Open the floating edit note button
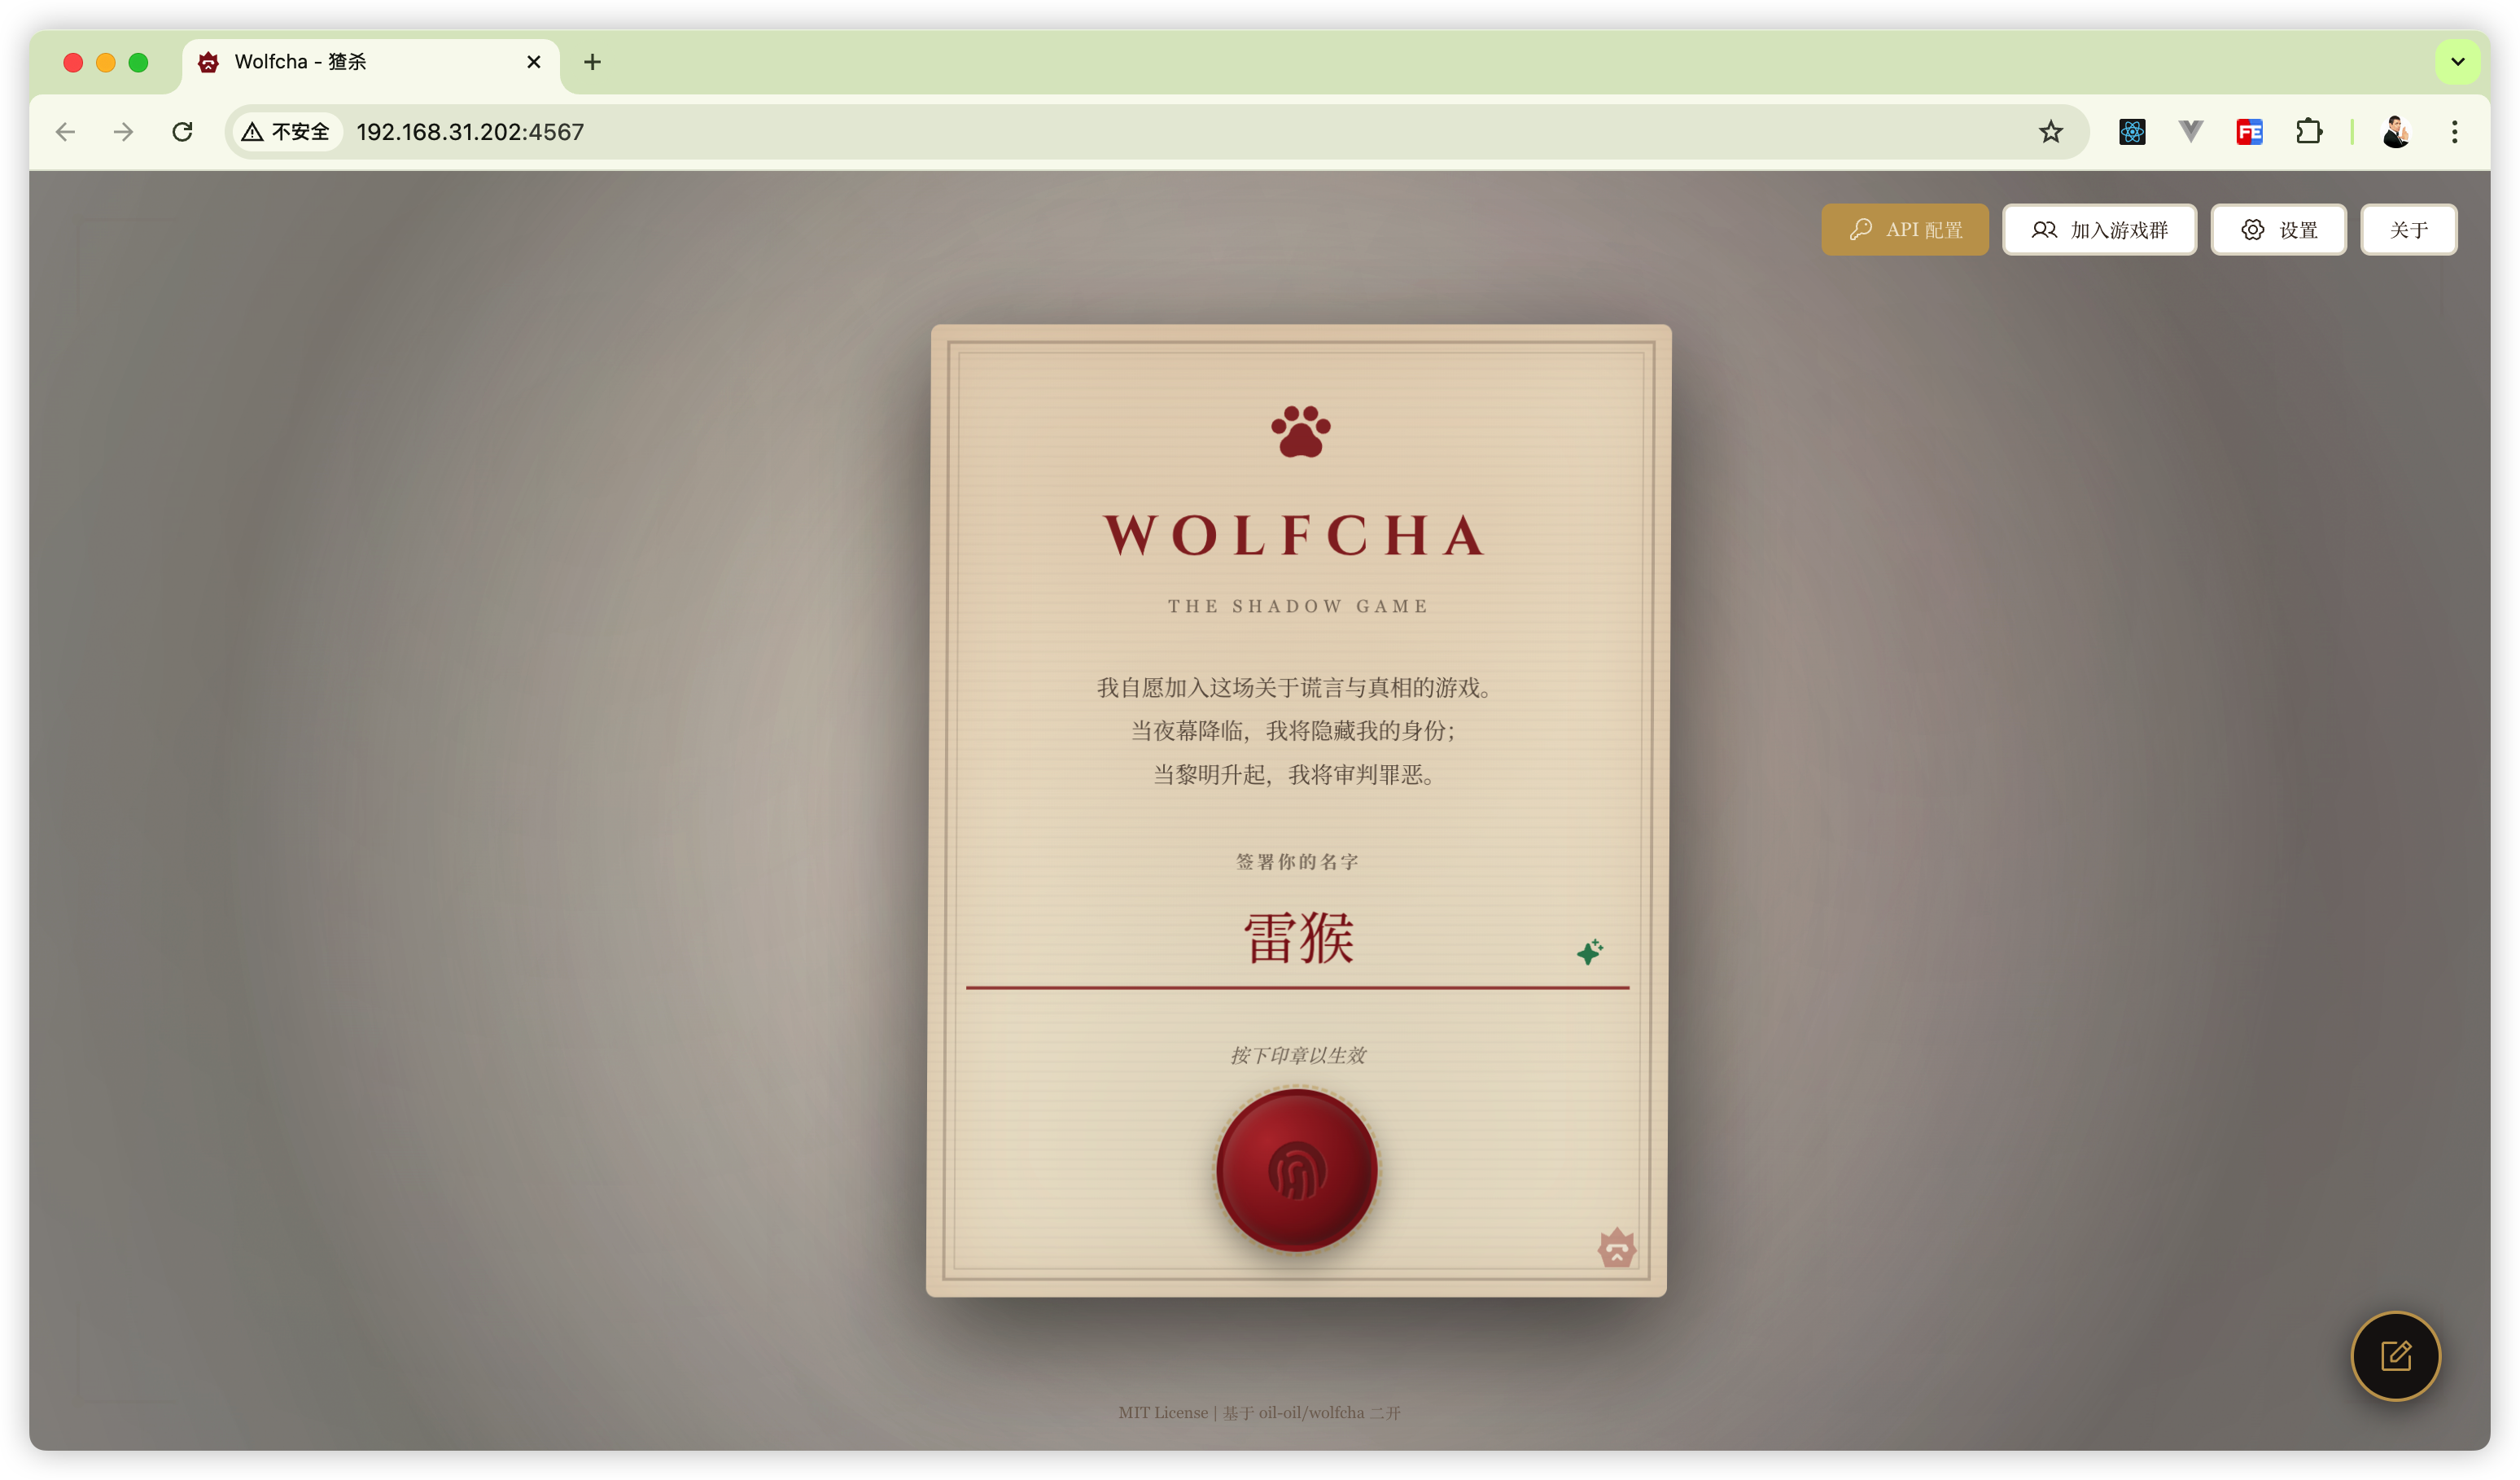 (2395, 1356)
